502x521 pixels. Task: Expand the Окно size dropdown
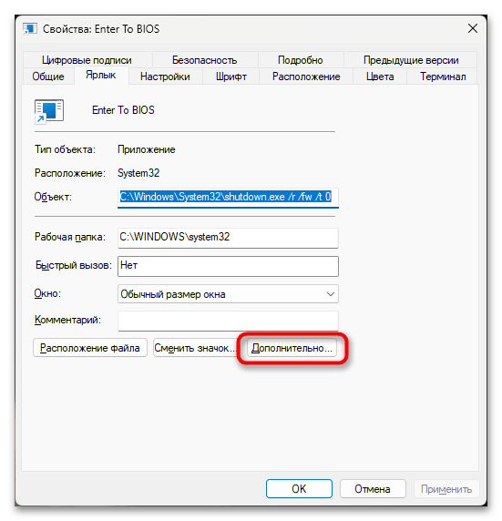tap(228, 294)
